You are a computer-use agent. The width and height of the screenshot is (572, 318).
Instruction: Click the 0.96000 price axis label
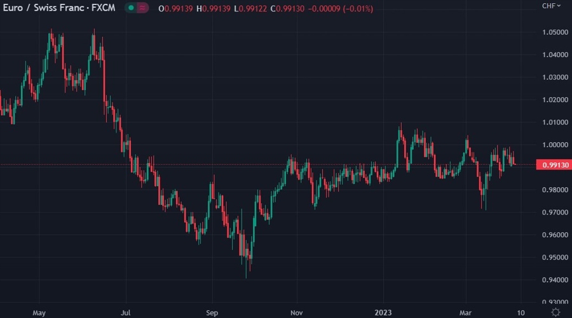pyautogui.click(x=555, y=235)
